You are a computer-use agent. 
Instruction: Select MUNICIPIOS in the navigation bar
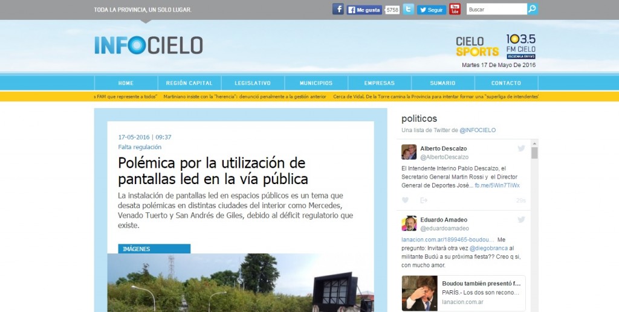[x=316, y=83]
